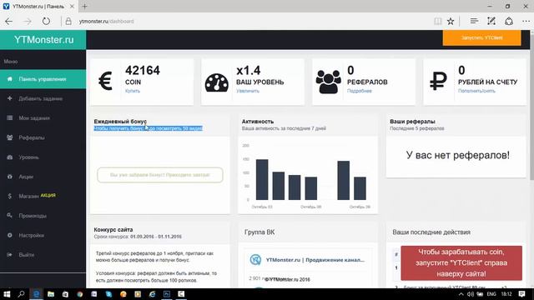Image resolution: width=534 pixels, height=300 pixels.
Task: Close the YTMonster.ru browser tab
Action: [72, 6]
